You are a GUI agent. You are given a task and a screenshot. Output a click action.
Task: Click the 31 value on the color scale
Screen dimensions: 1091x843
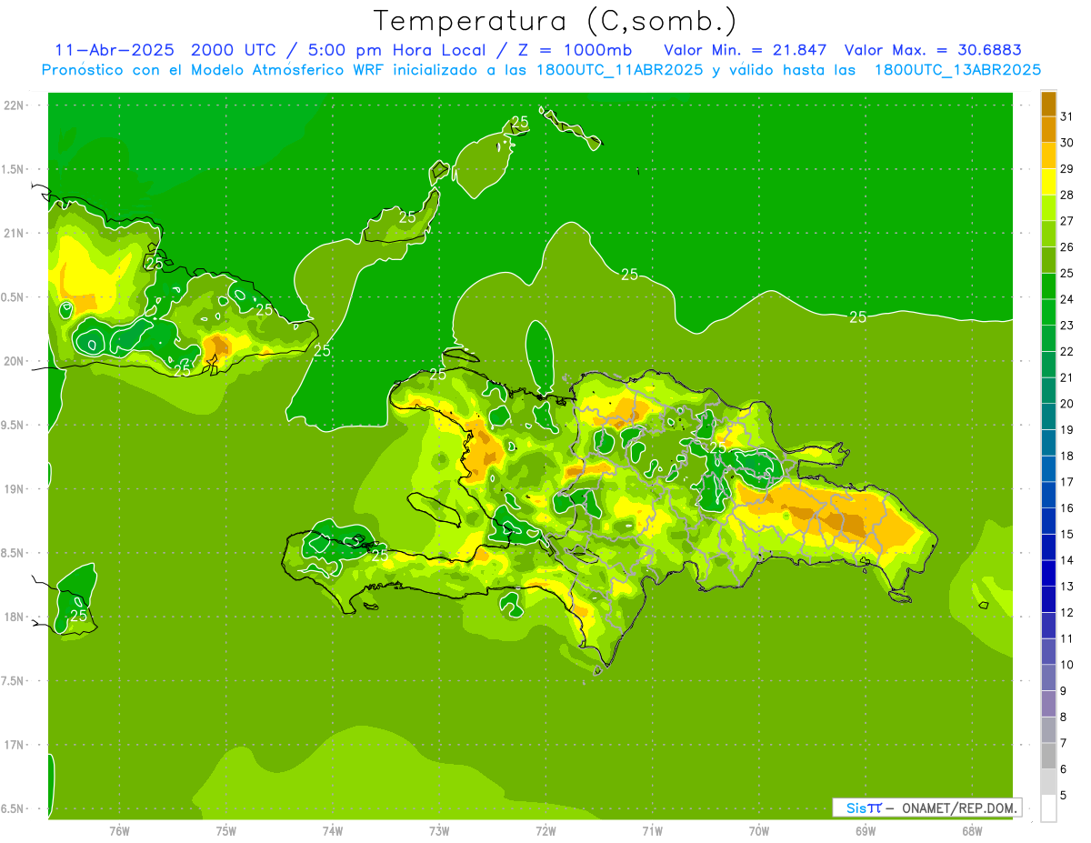click(x=1067, y=116)
